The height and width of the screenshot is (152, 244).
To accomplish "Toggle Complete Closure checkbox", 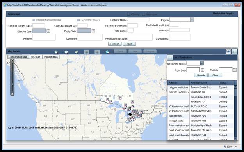I will 78,20.
